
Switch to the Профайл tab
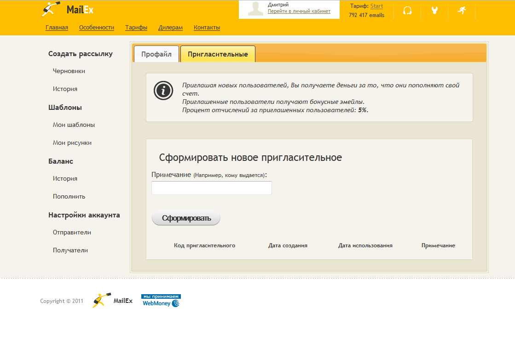click(156, 54)
